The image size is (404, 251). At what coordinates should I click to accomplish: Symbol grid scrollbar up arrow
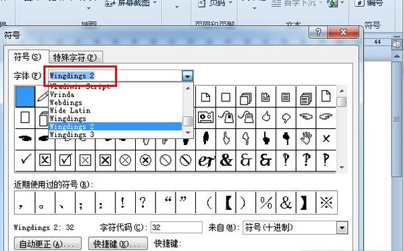(x=342, y=91)
